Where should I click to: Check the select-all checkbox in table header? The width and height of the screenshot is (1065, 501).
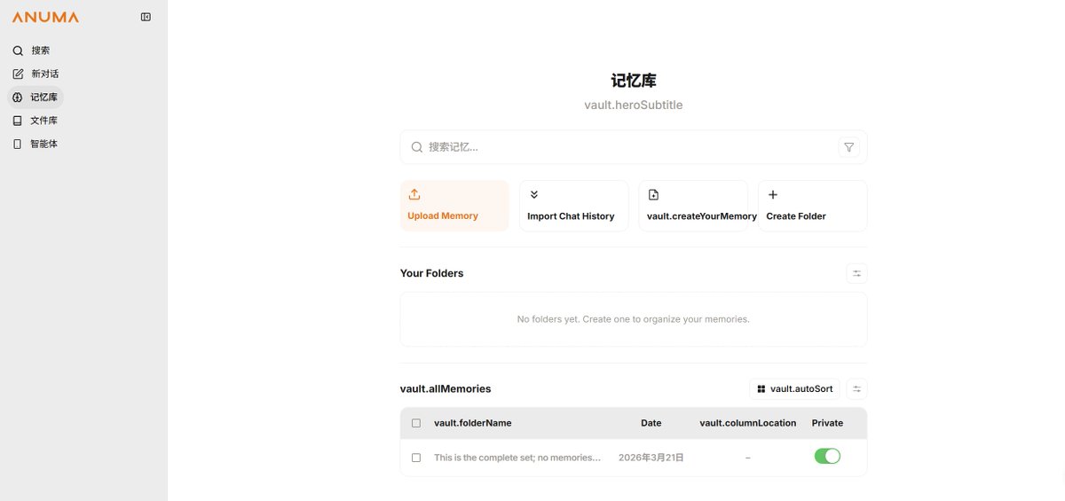tap(416, 423)
